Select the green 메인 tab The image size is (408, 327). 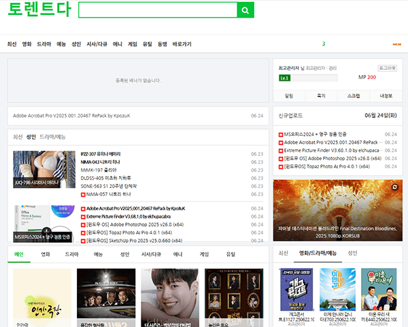click(x=19, y=254)
